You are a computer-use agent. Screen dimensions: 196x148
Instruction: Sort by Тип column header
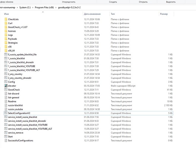coord(113,14)
